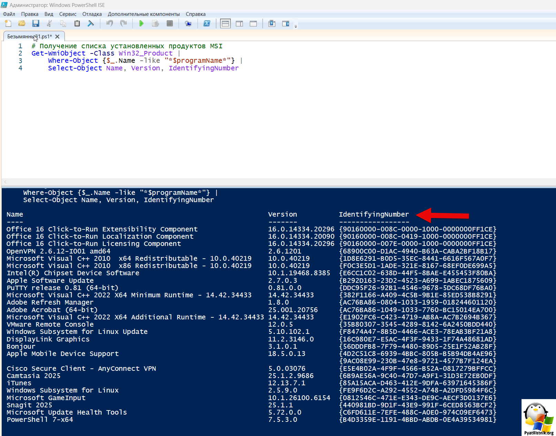This screenshot has width=556, height=436.
Task: Show the script pane on top layout
Action: (225, 23)
